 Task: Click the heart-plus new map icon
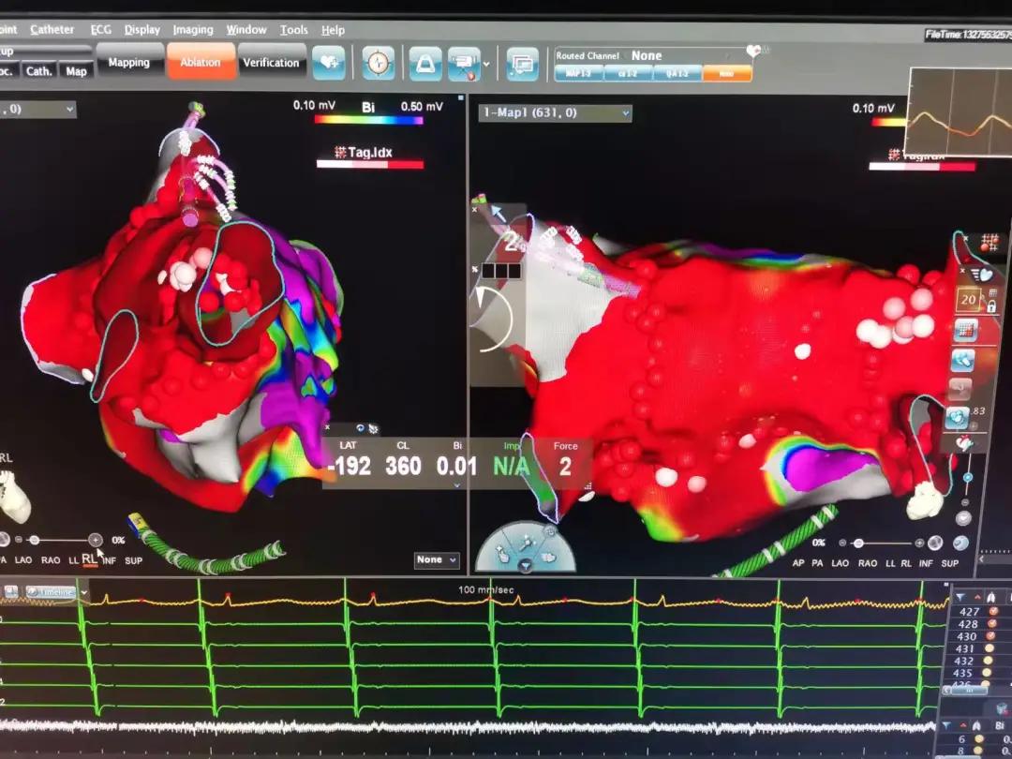point(329,63)
